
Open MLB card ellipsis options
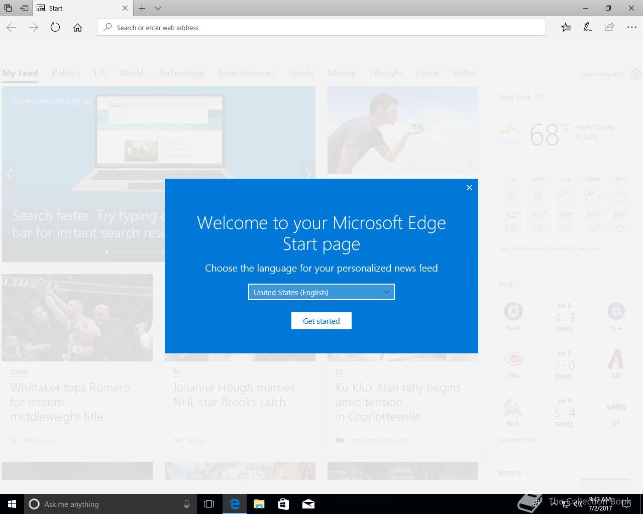point(626,285)
